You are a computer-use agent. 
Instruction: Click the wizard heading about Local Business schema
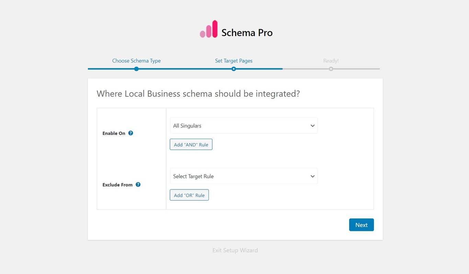[x=198, y=94]
